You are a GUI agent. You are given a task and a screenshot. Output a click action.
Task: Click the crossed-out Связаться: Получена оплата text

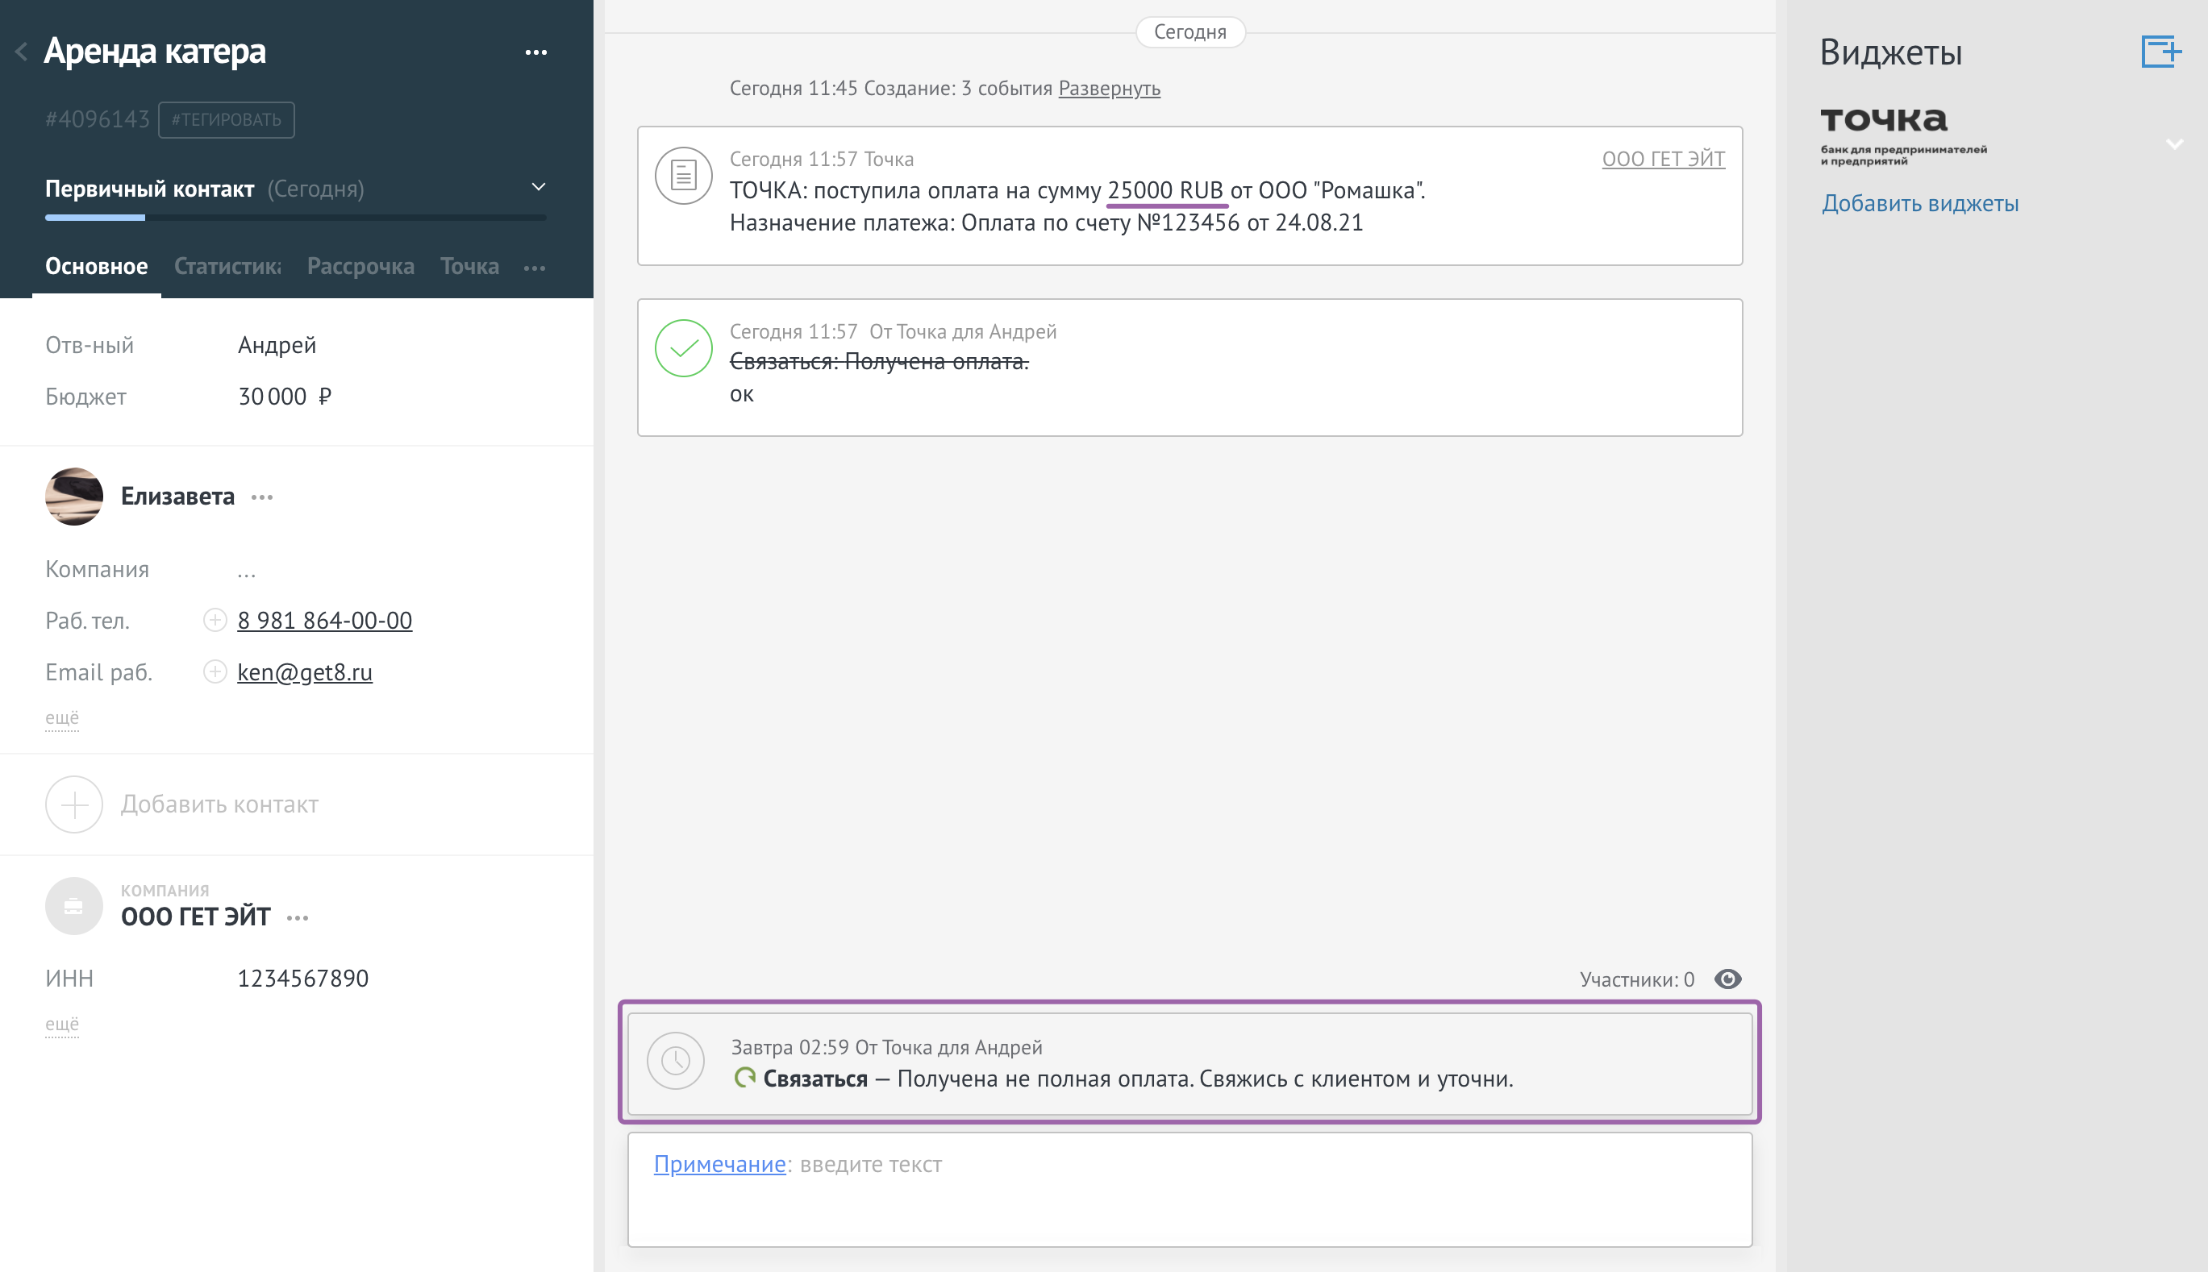coord(879,362)
